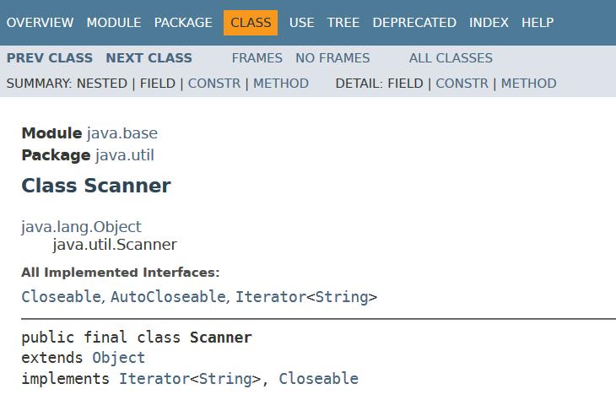Open the java.lang.Object superclass link
Image resolution: width=616 pixels, height=400 pixels.
81,227
